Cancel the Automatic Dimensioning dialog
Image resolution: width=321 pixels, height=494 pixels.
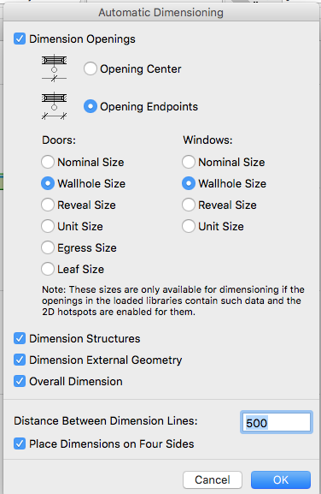pos(213,479)
